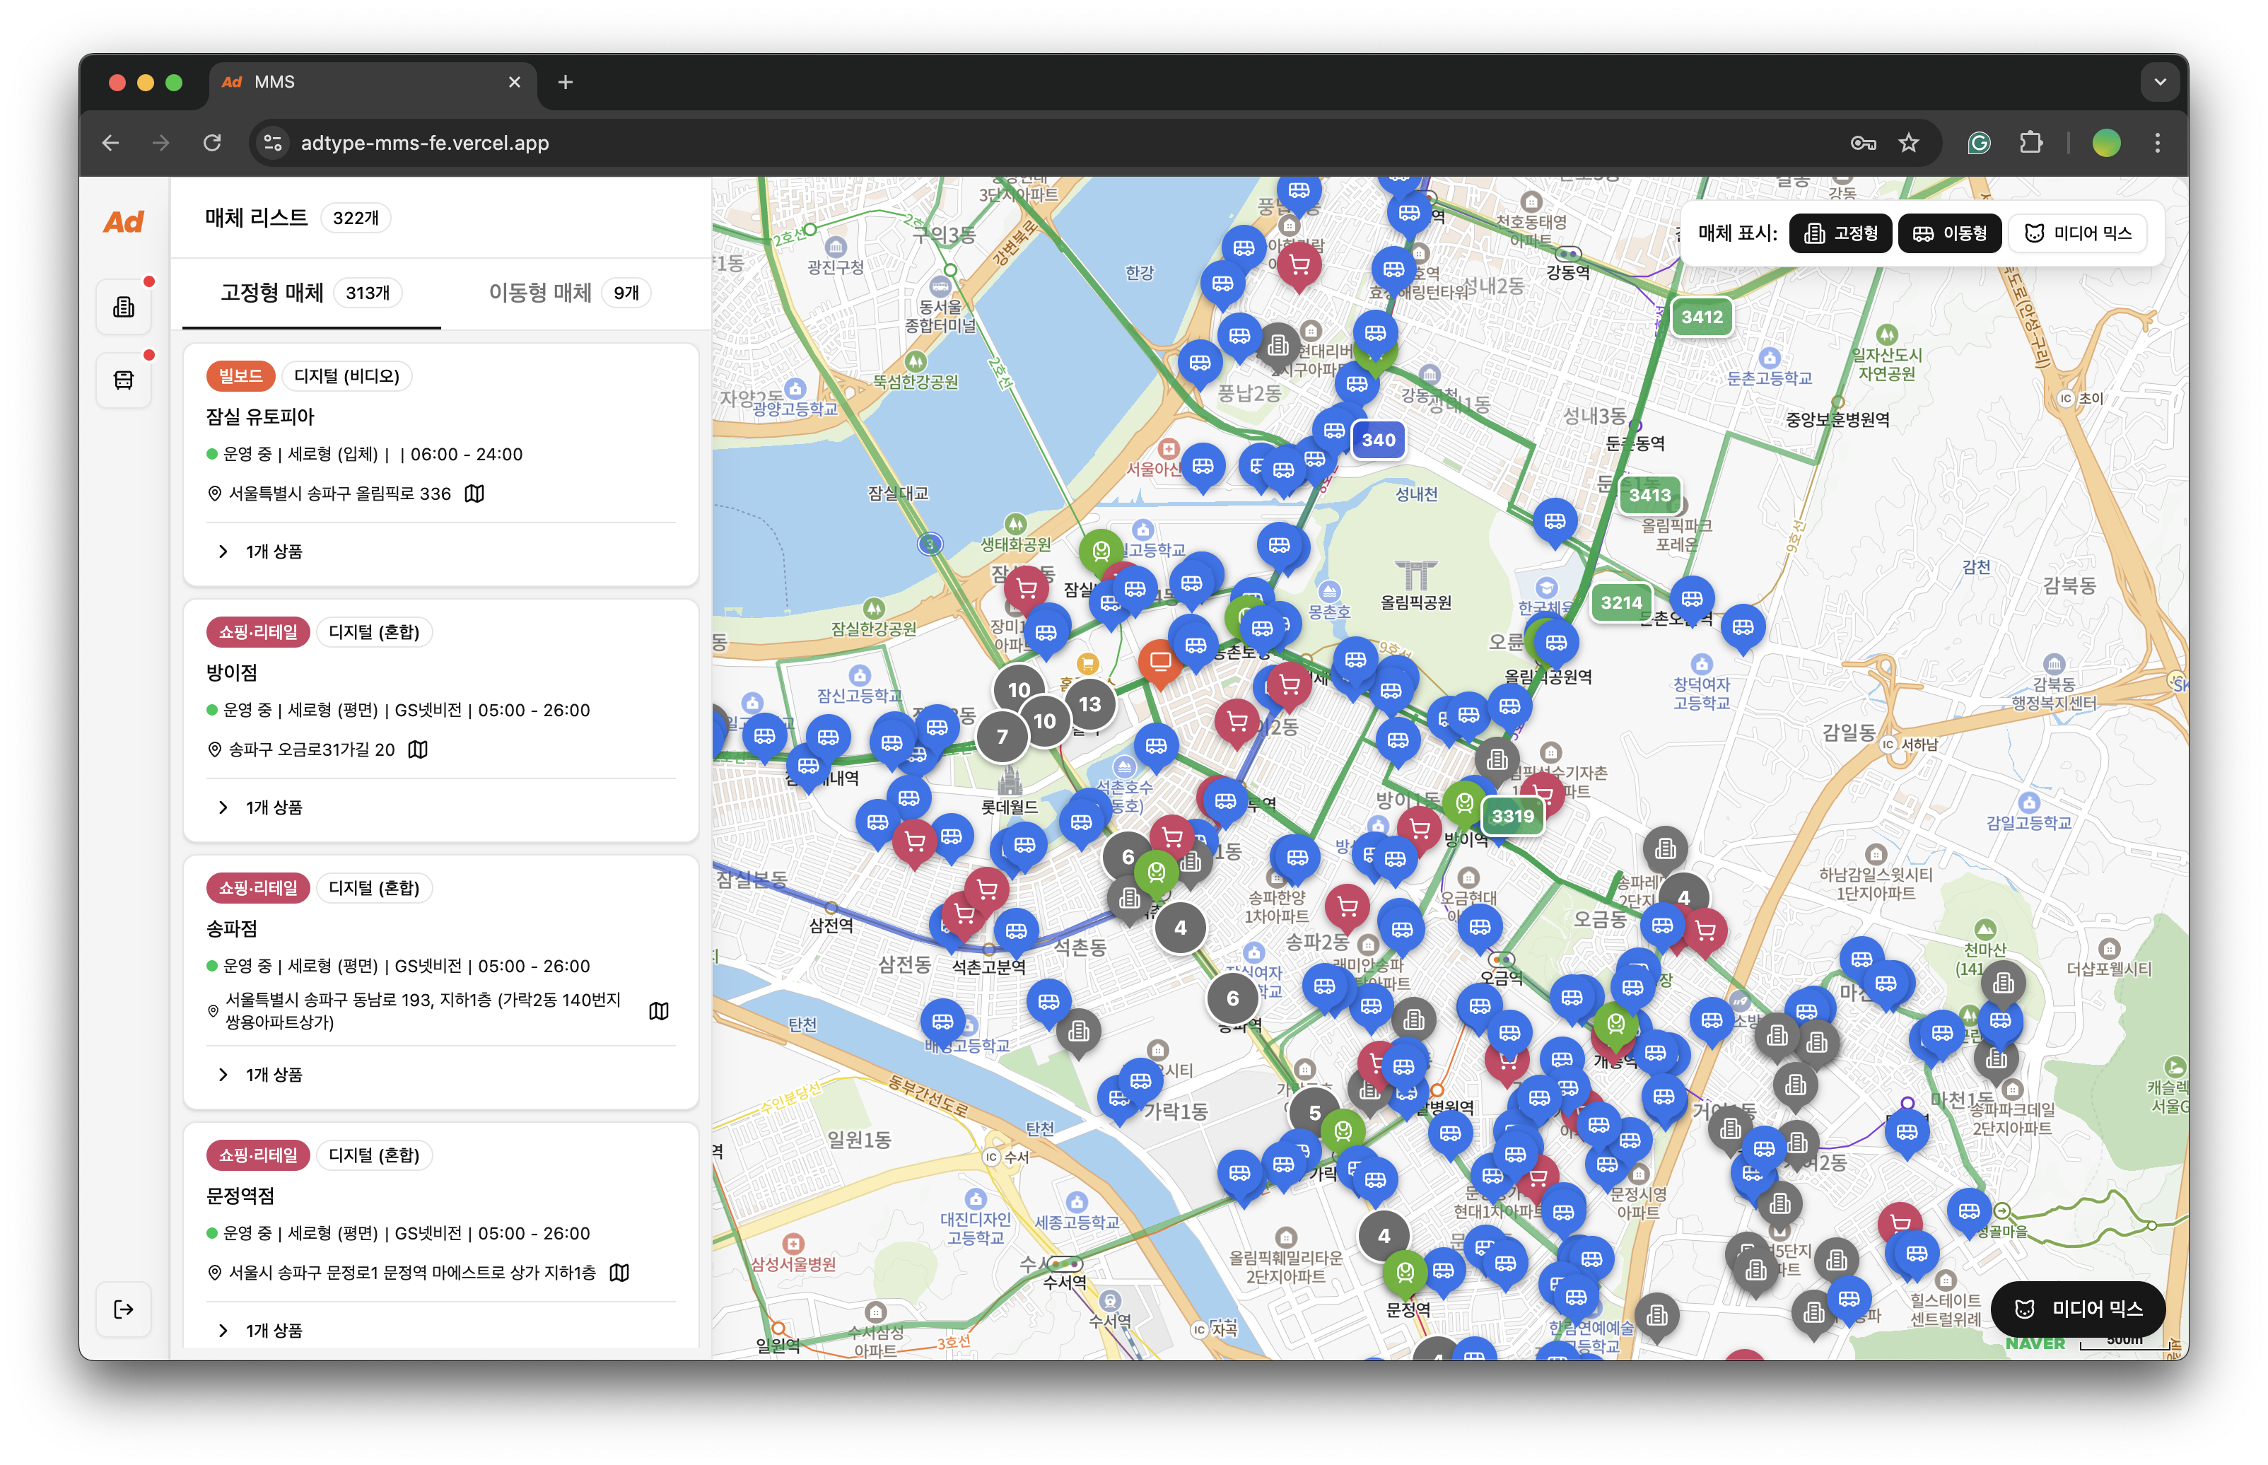Click the gray cluster marker labeled 13

click(x=1089, y=704)
